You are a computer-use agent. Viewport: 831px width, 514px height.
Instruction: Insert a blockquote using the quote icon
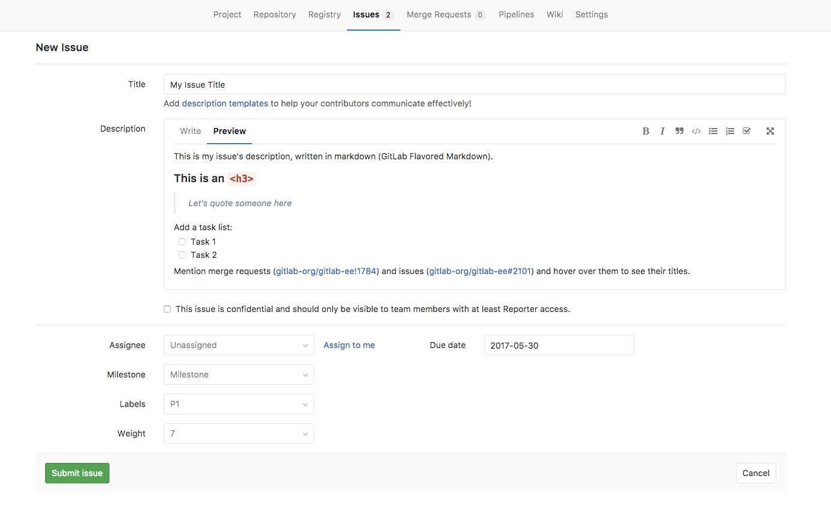[x=679, y=131]
